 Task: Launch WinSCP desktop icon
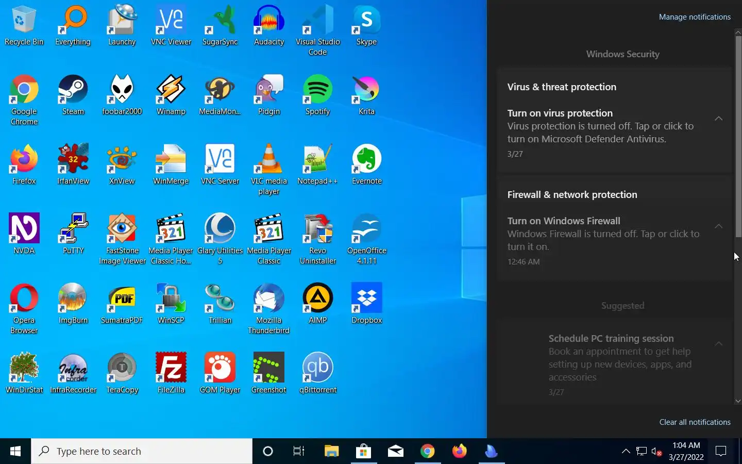pyautogui.click(x=171, y=304)
